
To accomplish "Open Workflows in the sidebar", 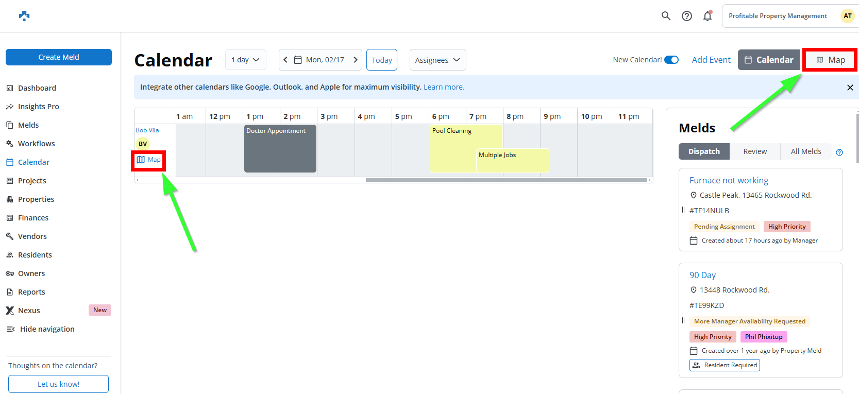I will (36, 144).
